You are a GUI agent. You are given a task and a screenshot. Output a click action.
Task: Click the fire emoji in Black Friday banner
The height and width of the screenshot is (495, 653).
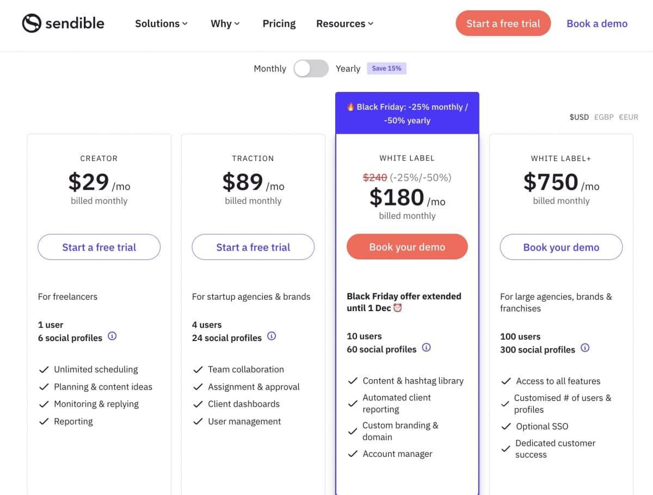pyautogui.click(x=350, y=107)
